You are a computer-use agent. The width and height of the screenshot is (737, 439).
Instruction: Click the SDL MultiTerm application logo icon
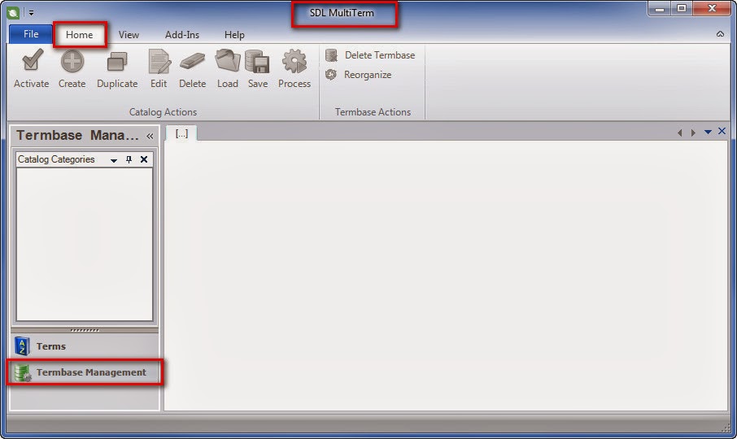click(x=13, y=13)
